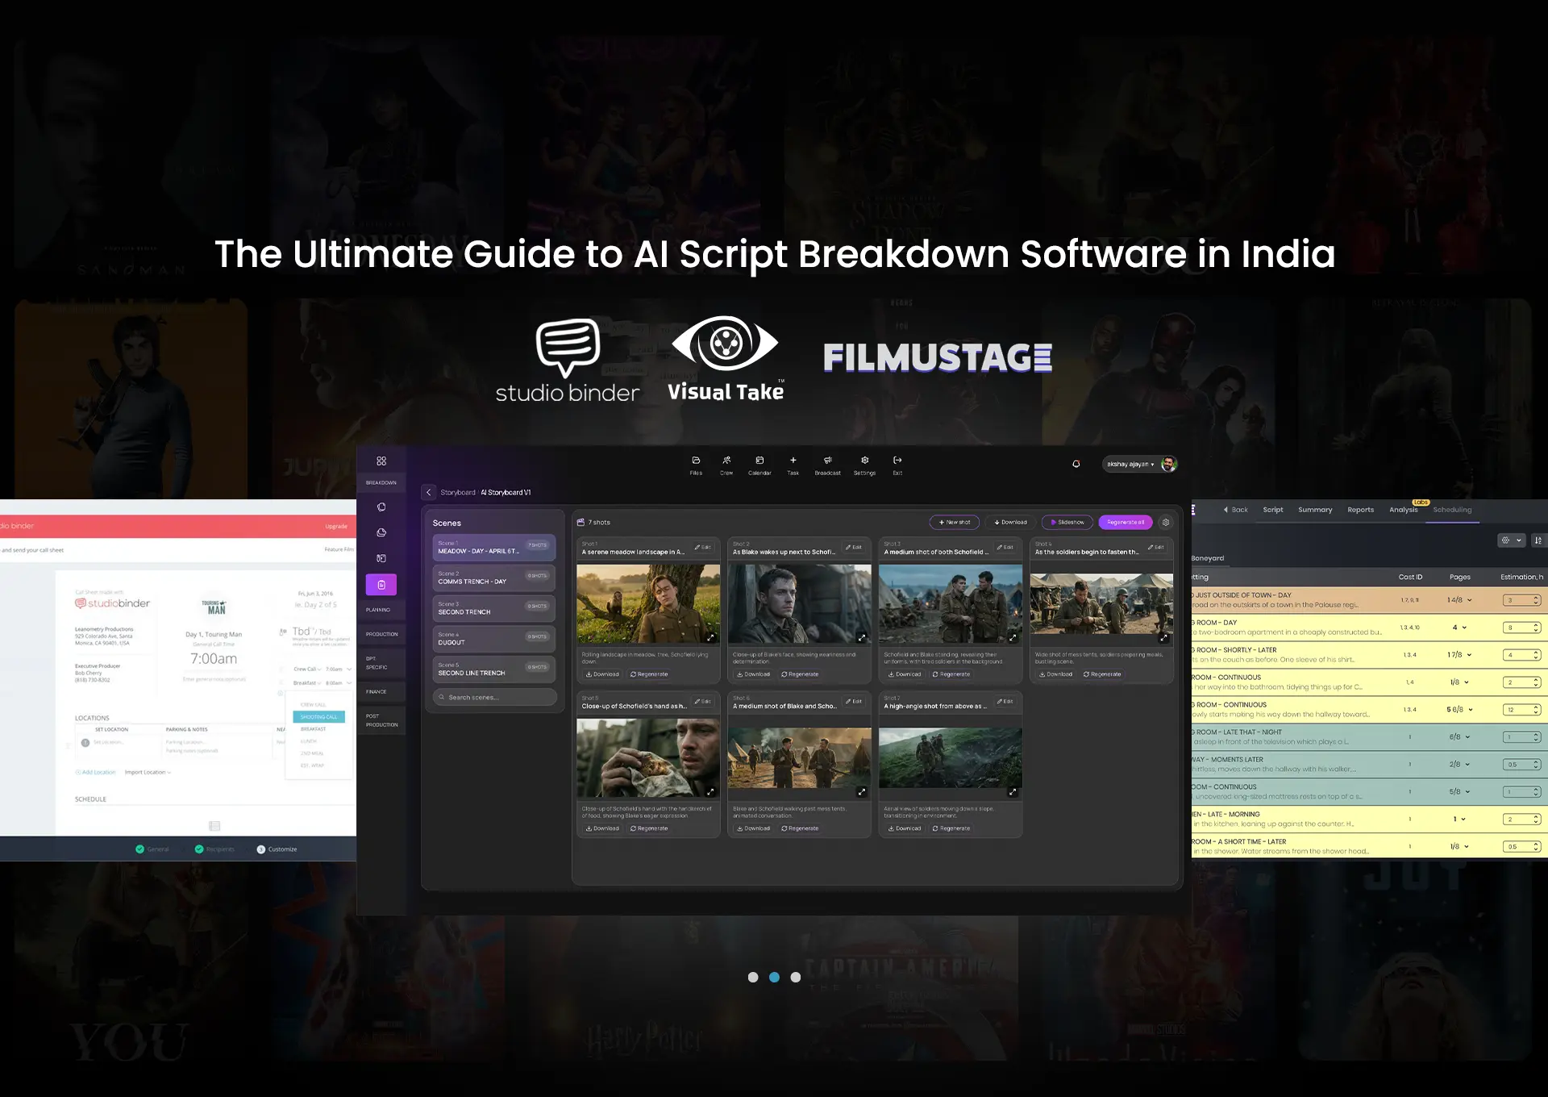Expand the Shot 5 hand close-up image
This screenshot has width=1548, height=1097.
coord(710,791)
